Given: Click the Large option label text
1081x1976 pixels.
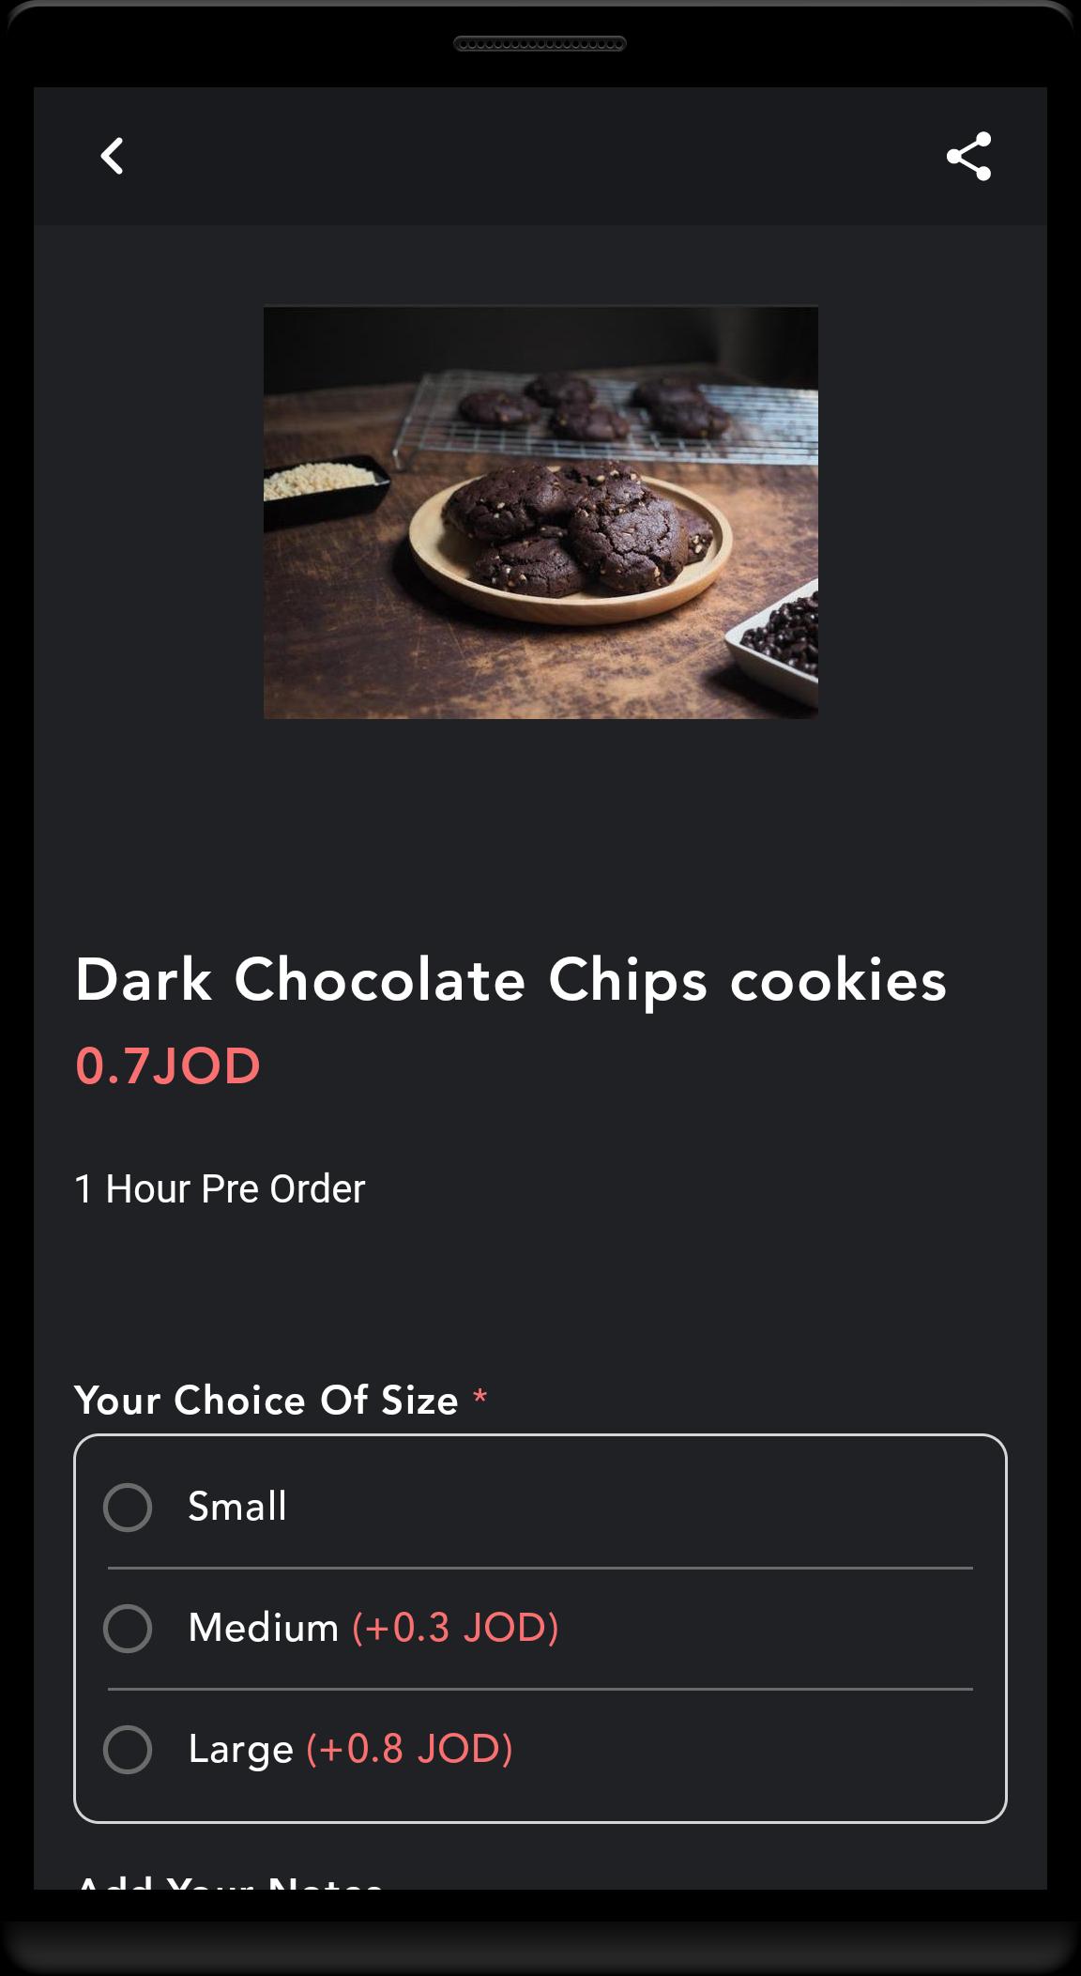Looking at the screenshot, I should (241, 1750).
